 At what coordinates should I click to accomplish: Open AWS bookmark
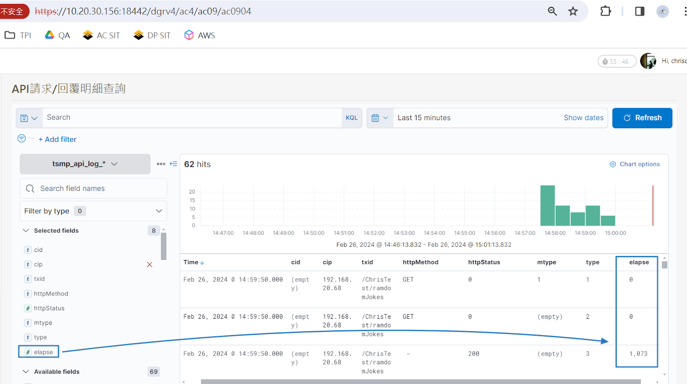pos(200,35)
